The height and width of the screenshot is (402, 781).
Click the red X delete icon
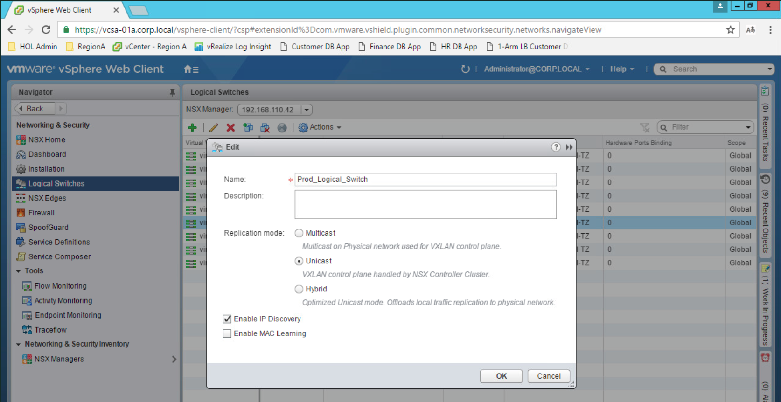230,127
